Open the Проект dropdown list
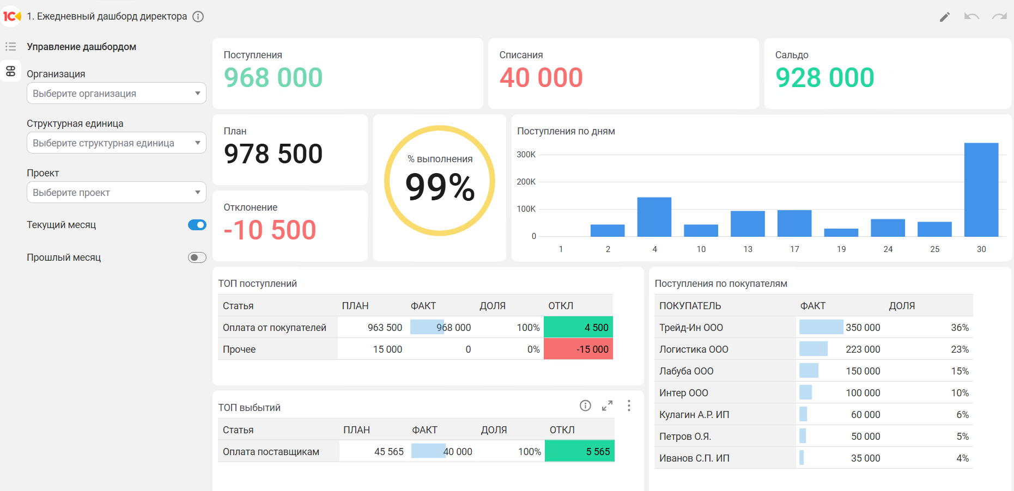 point(116,192)
